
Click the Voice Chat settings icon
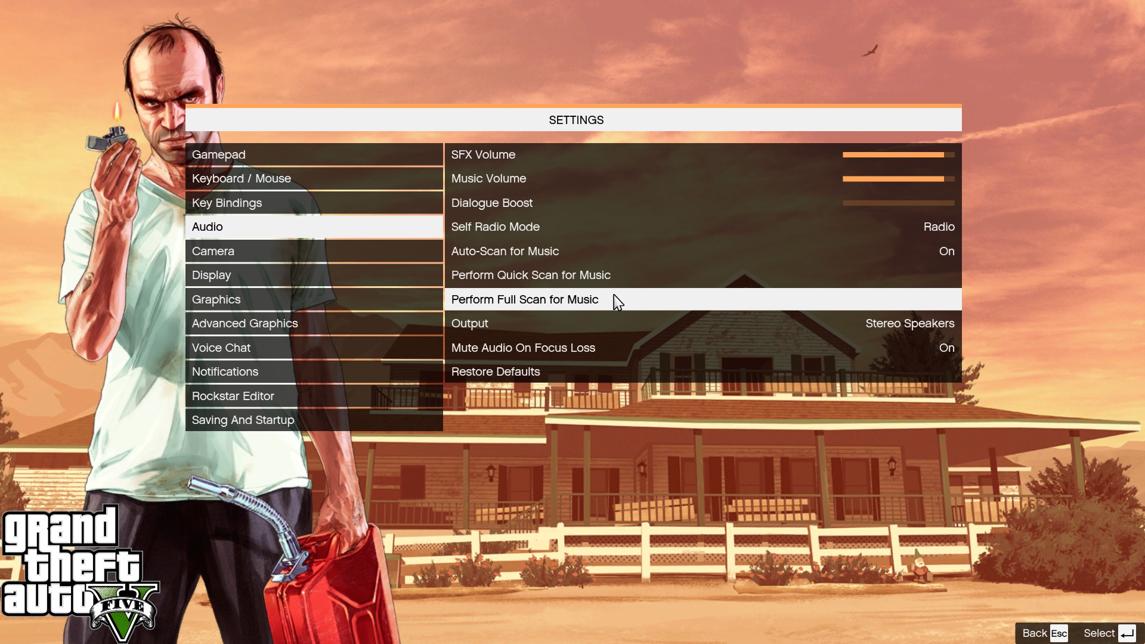tap(221, 347)
